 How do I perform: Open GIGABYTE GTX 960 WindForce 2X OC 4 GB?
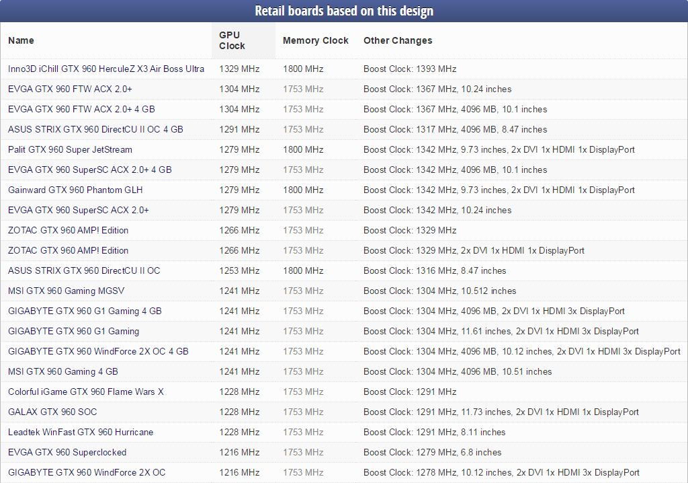pyautogui.click(x=98, y=352)
